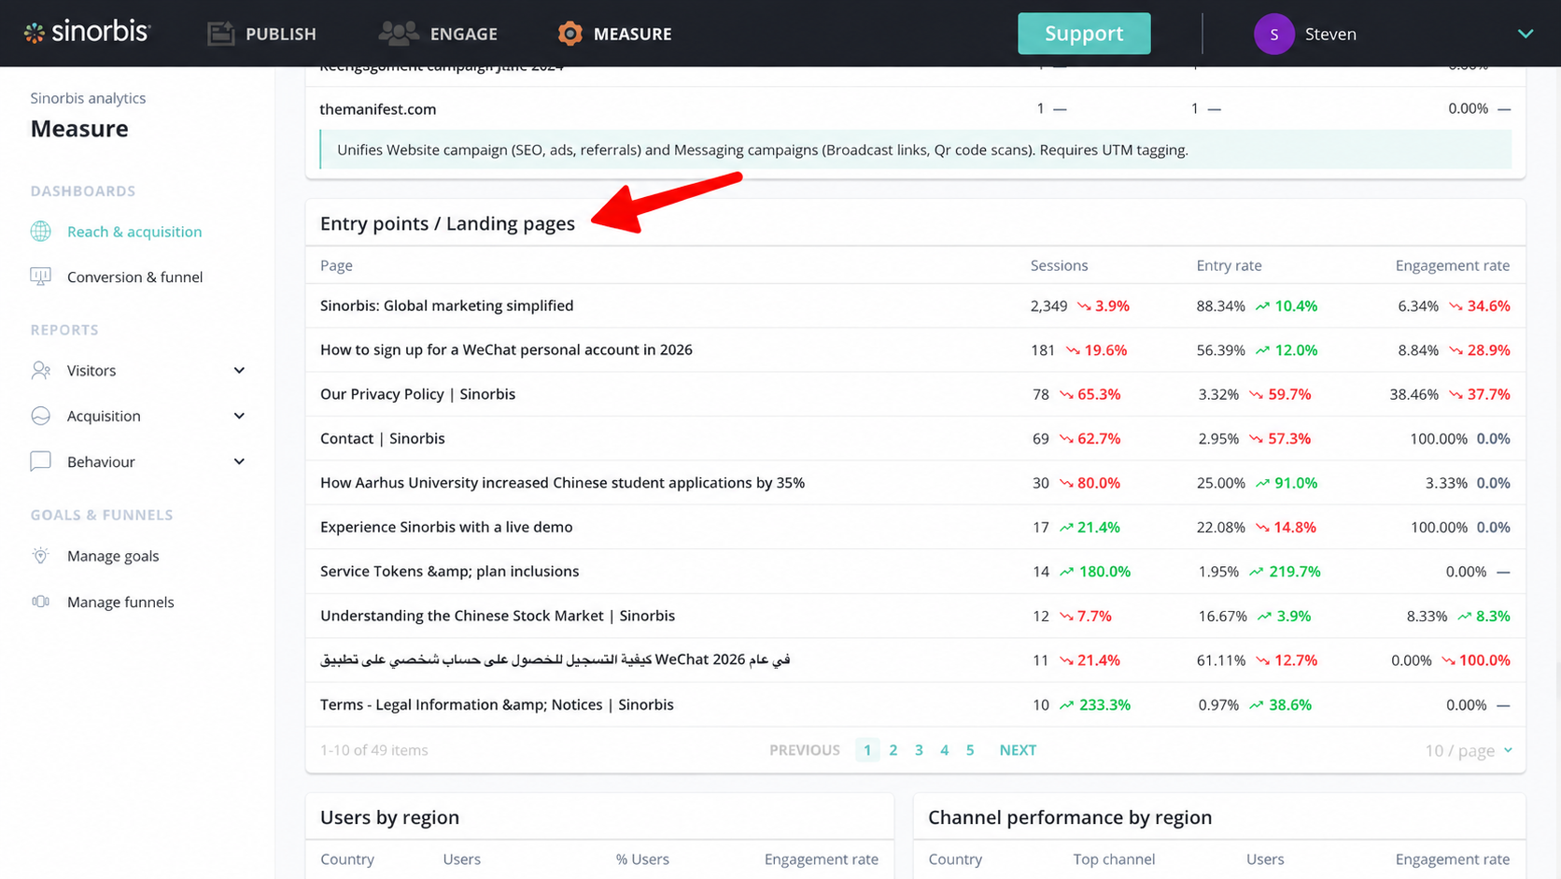Click Users header in Channel performance table

[1265, 859]
